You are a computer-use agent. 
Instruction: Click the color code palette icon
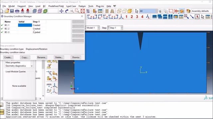pyautogui.click(x=188, y=11)
